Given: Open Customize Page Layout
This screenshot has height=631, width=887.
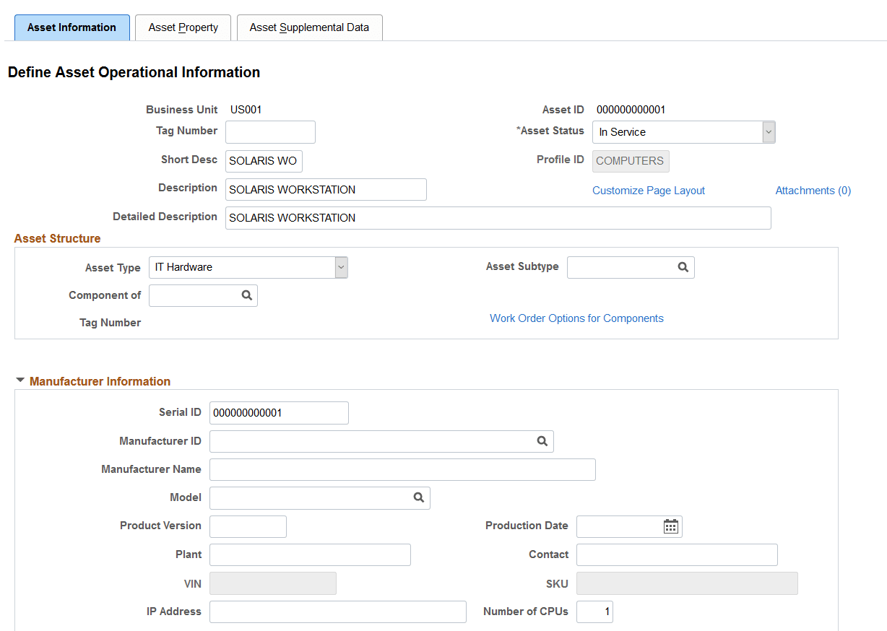Looking at the screenshot, I should coord(648,190).
